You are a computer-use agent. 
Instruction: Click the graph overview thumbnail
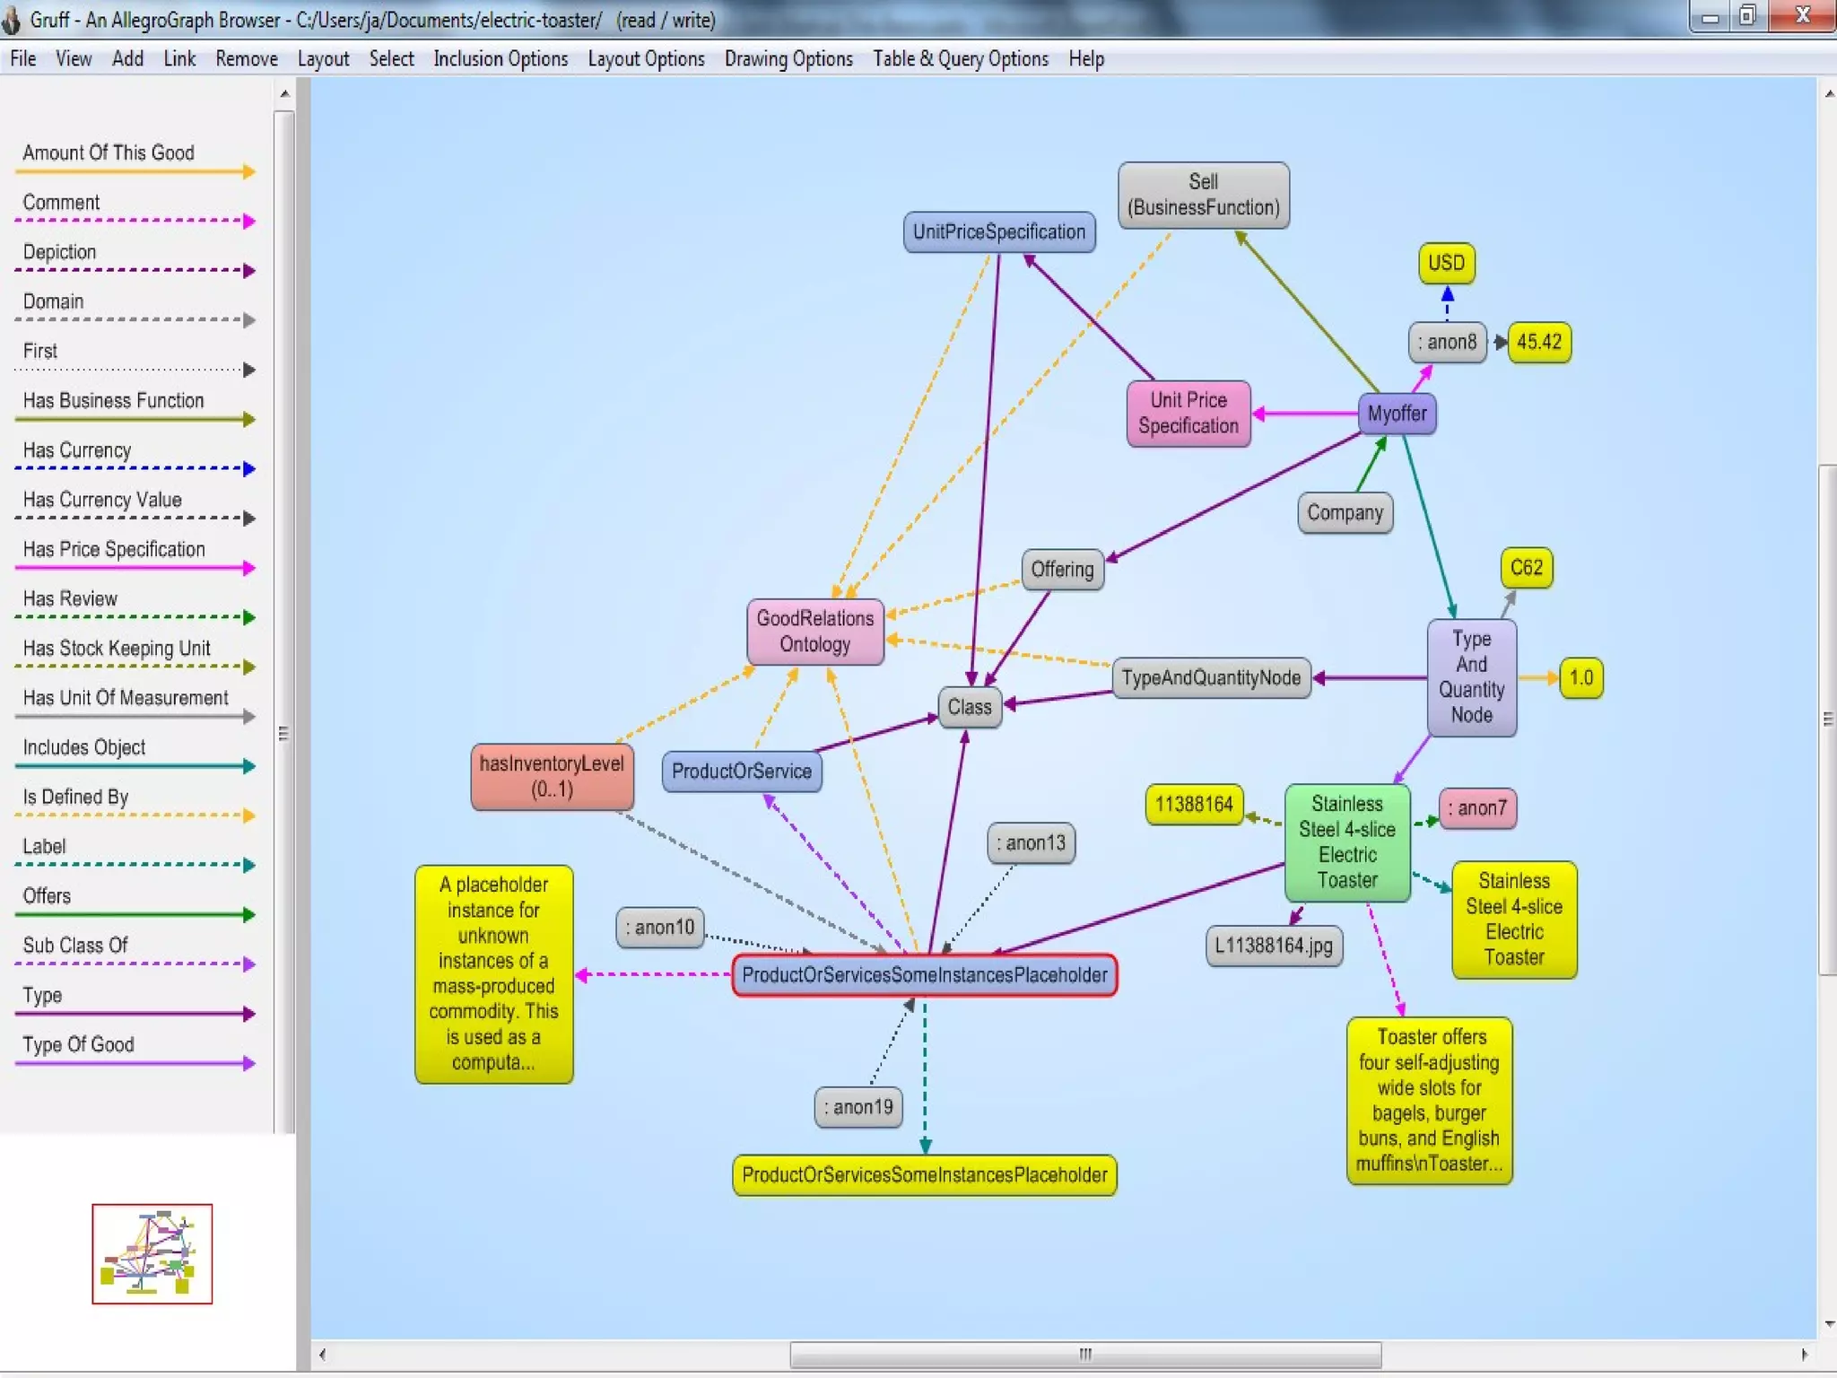[152, 1253]
